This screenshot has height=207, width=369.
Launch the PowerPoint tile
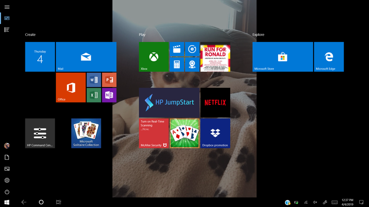pyautogui.click(x=109, y=80)
